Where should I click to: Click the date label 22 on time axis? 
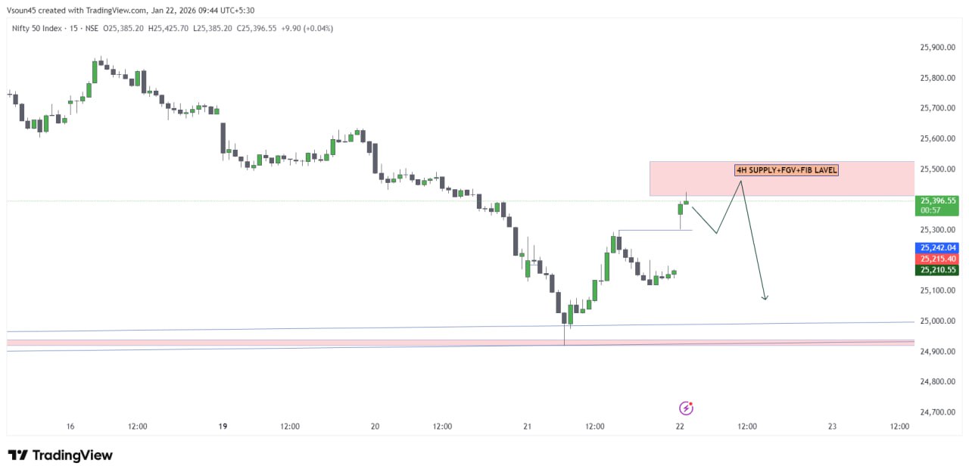(680, 427)
